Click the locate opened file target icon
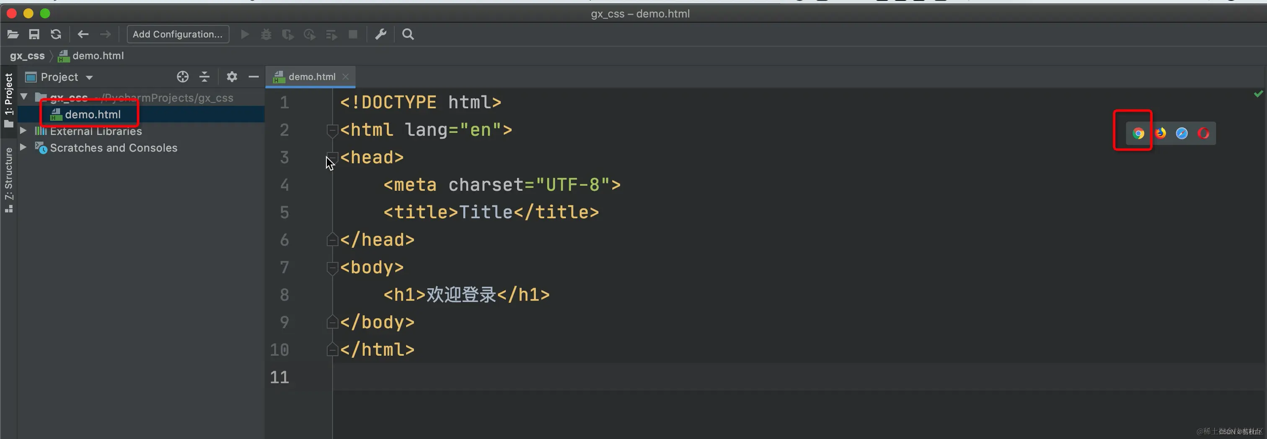 (x=183, y=77)
